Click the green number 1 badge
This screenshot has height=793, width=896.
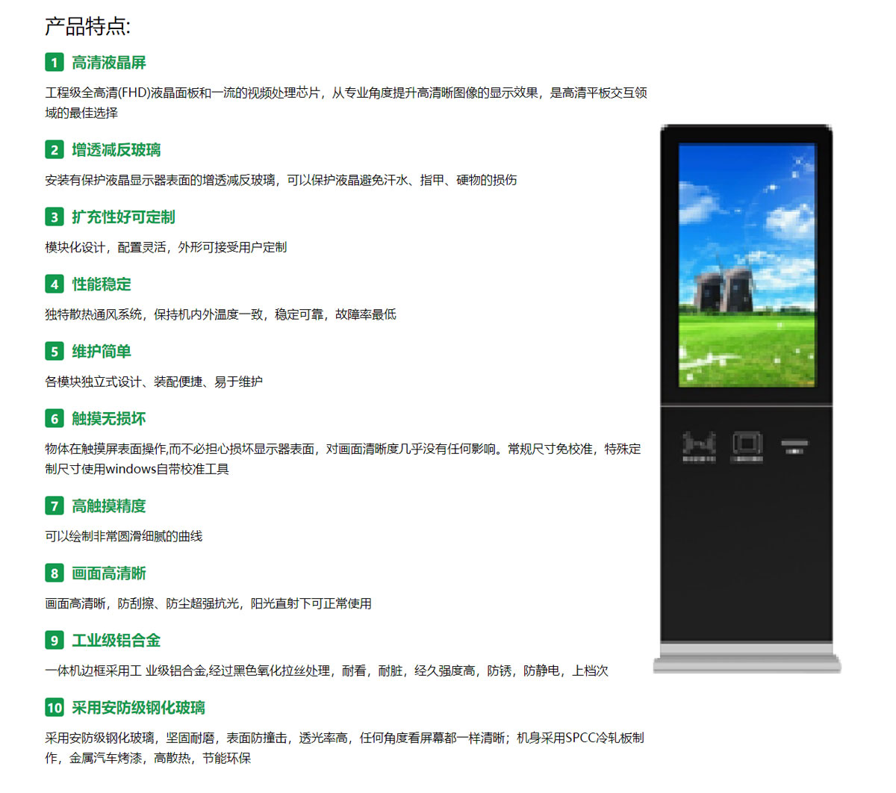54,62
